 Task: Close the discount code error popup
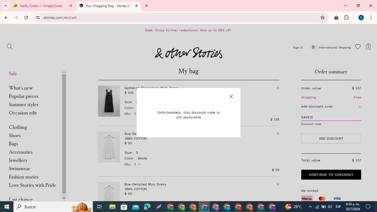pyautogui.click(x=231, y=96)
